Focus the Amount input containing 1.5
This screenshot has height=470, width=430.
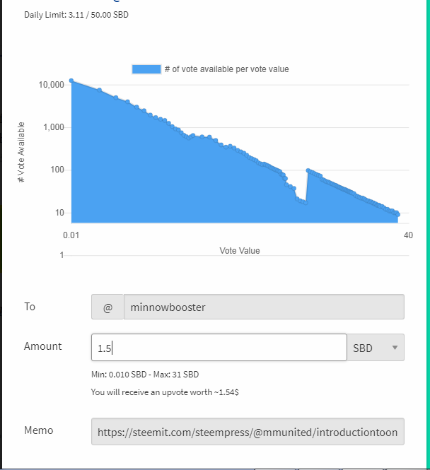pyautogui.click(x=219, y=348)
